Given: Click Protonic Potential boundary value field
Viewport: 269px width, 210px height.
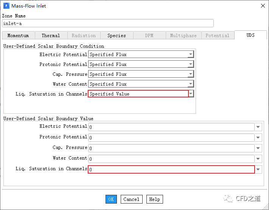Looking at the screenshot, I should coord(171,138).
